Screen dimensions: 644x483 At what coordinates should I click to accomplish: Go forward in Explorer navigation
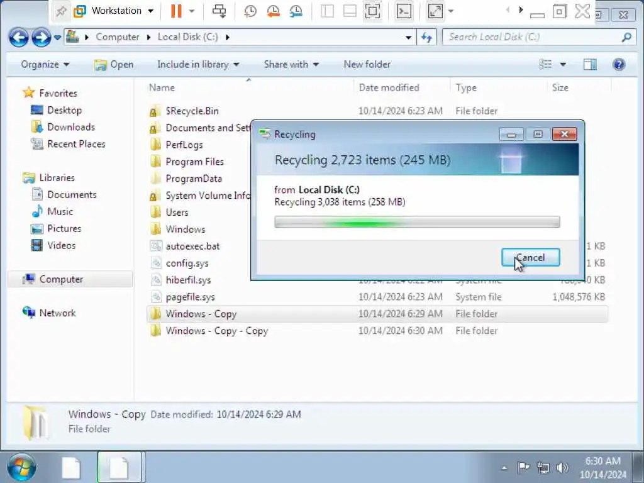tap(41, 38)
